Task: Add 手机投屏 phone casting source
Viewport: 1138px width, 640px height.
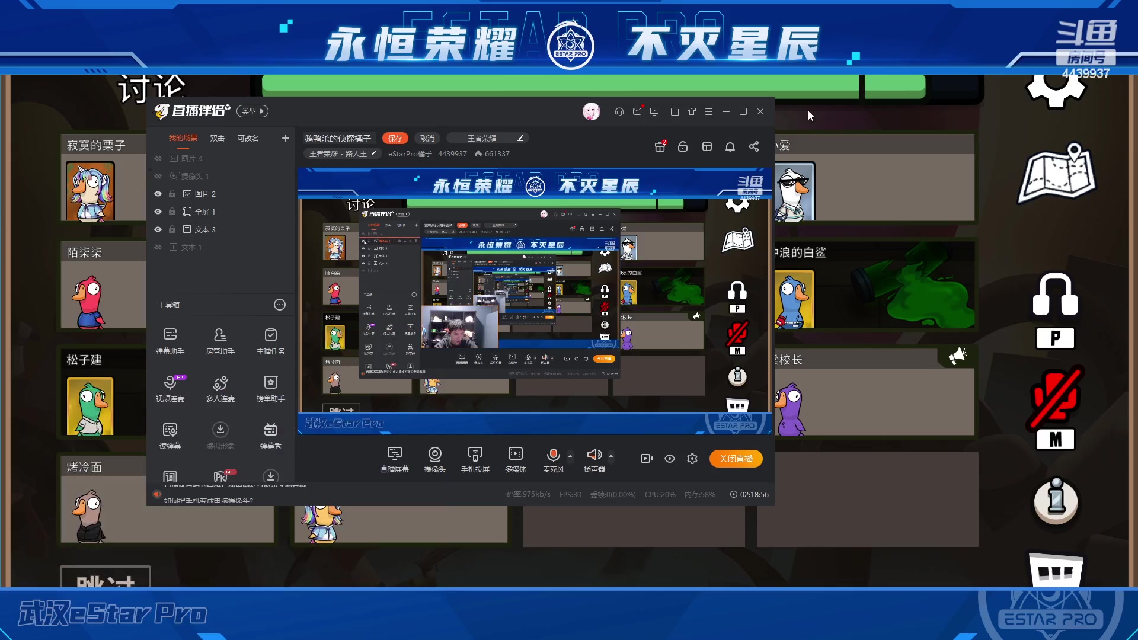Action: point(475,460)
